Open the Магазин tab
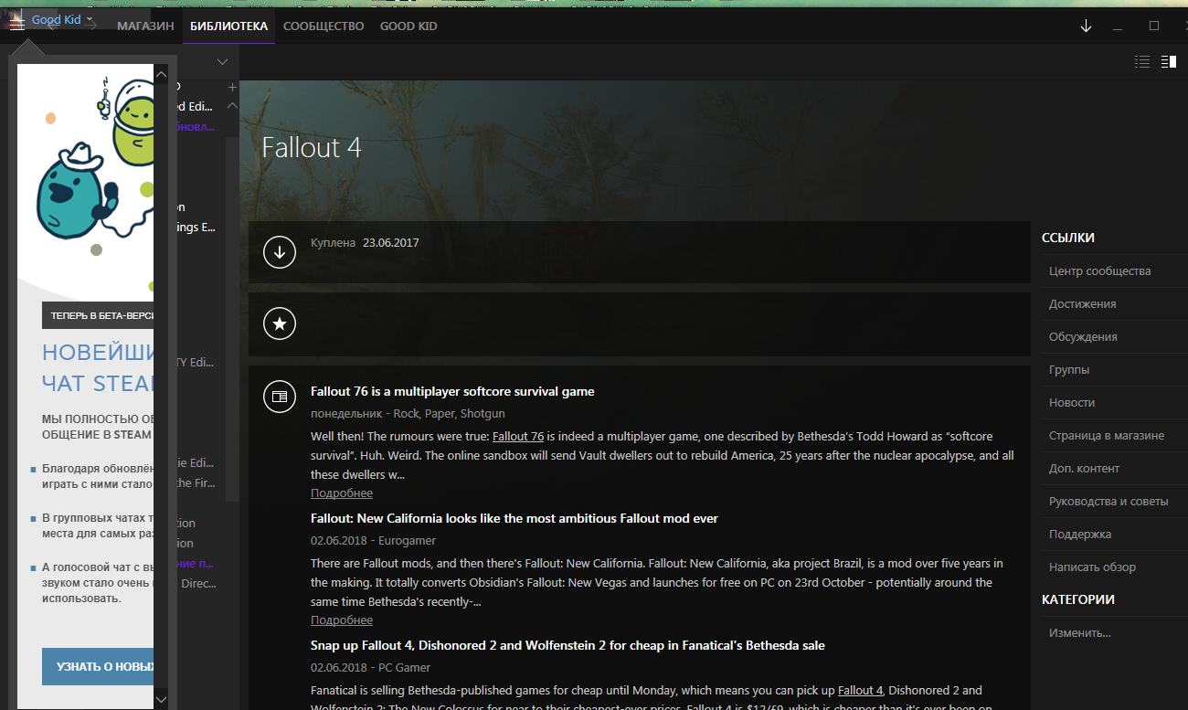Screen dimensions: 1188x710 click(x=145, y=26)
